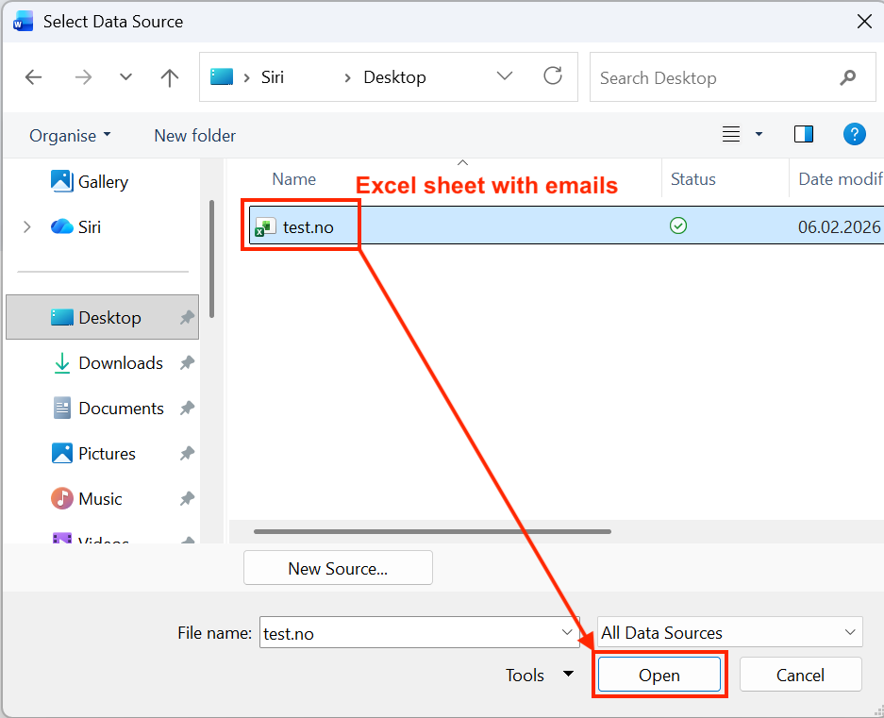The height and width of the screenshot is (718, 884).
Task: Toggle the preview pane icon
Action: 803,134
